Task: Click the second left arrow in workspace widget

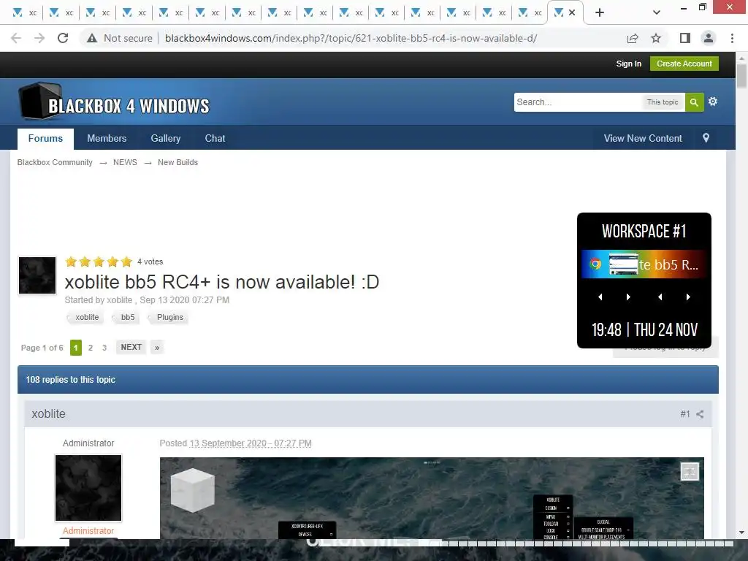Action: tap(660, 297)
